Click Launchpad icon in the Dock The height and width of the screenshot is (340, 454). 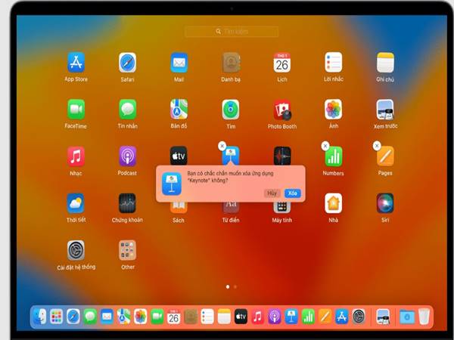coord(56,317)
